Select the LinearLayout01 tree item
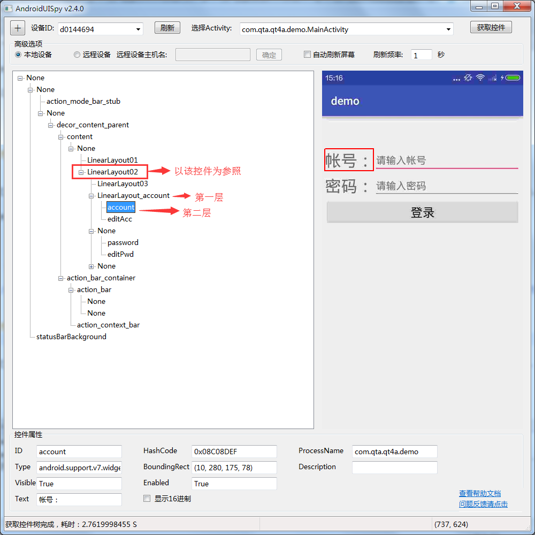The width and height of the screenshot is (535, 535). tap(112, 160)
